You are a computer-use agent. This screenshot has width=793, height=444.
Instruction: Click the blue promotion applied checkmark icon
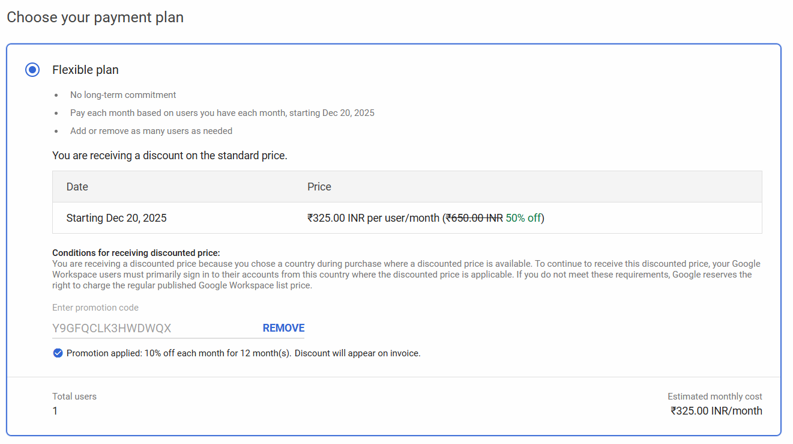coord(58,353)
